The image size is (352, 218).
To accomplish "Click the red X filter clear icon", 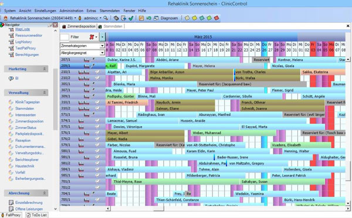I will point(92,37).
